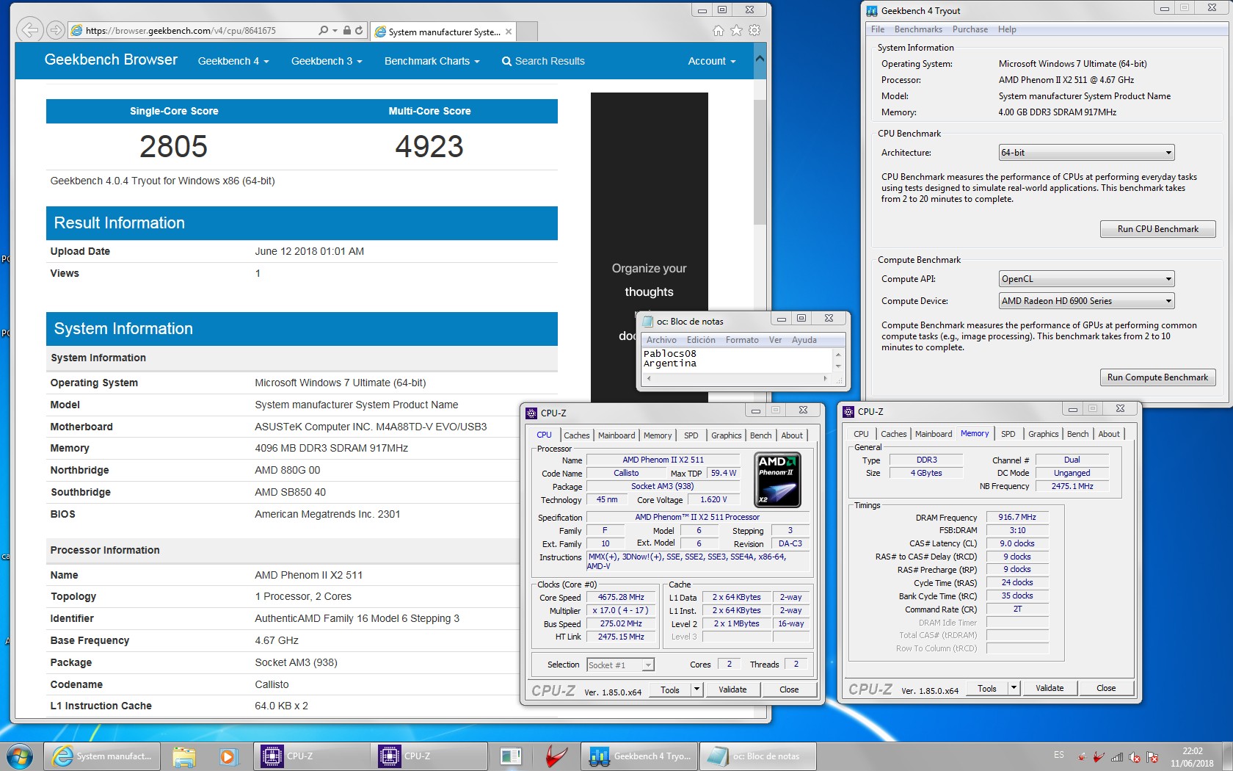The image size is (1233, 771).
Task: Refresh the Geekbench page
Action: (359, 31)
